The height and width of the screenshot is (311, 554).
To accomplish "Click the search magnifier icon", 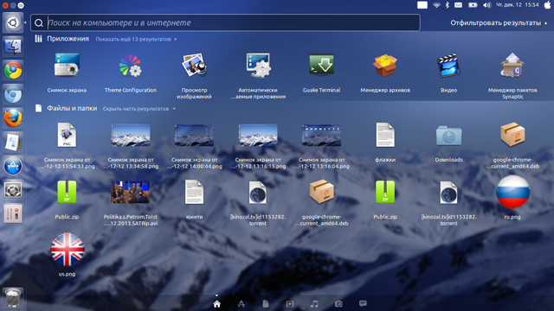I will click(39, 23).
